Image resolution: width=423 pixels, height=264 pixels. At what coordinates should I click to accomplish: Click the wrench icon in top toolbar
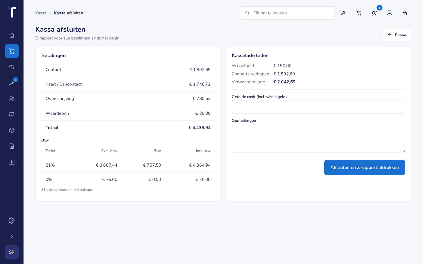tap(343, 13)
